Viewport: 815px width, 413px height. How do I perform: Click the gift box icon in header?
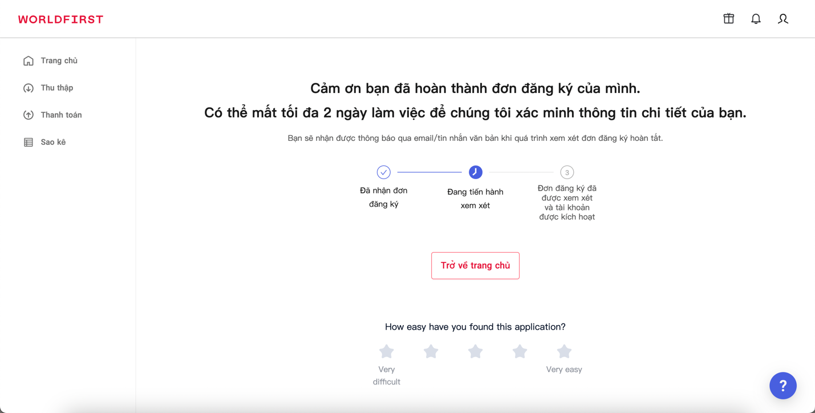tap(728, 19)
